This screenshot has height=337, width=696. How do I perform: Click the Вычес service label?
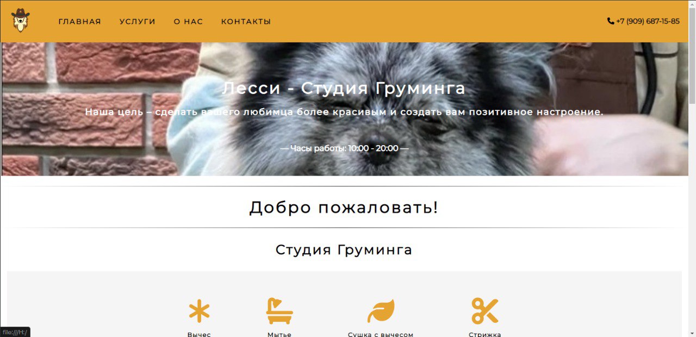pyautogui.click(x=199, y=334)
